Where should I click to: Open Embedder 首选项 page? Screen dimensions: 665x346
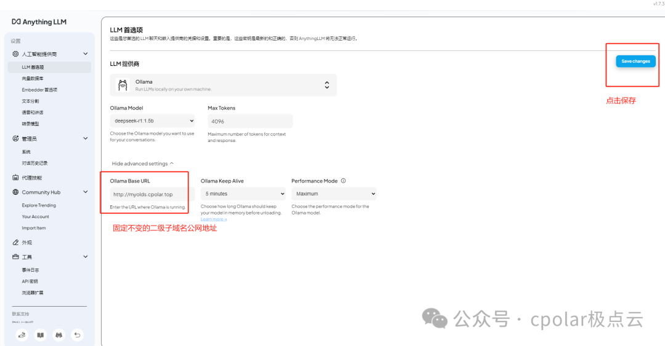coord(39,90)
